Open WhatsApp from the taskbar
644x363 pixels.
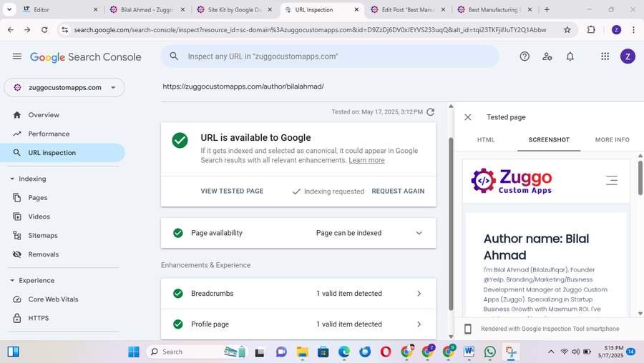[489, 352]
